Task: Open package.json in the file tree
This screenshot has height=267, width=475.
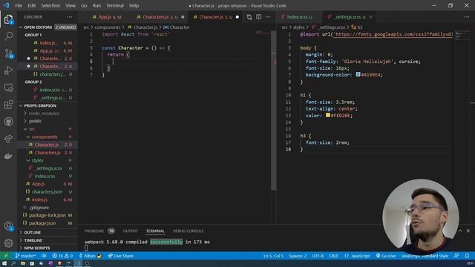Action: [x=42, y=223]
